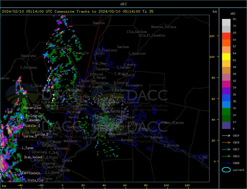Pick the slate violet 5–10 dBZ swatch
This screenshot has width=247, height=189.
[x=226, y=125]
